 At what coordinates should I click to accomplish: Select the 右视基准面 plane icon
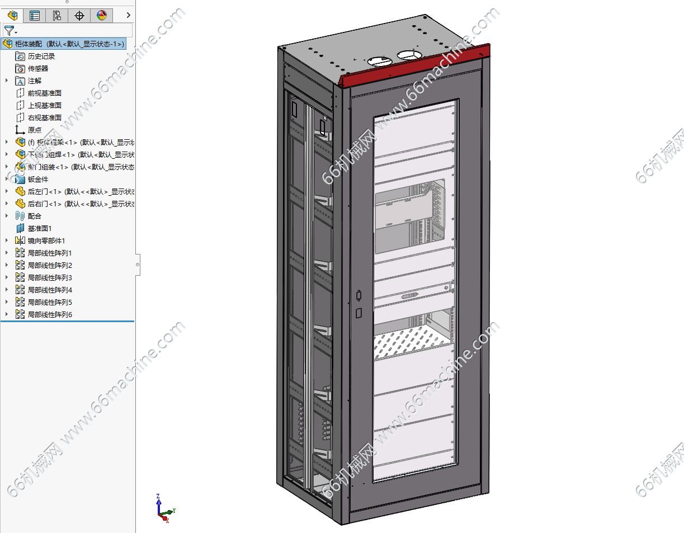(20, 117)
